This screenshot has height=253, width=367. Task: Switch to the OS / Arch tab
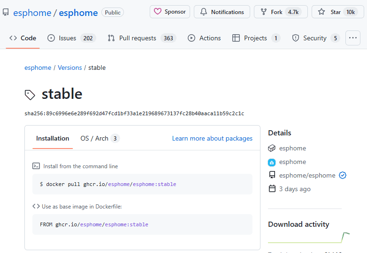99,139
